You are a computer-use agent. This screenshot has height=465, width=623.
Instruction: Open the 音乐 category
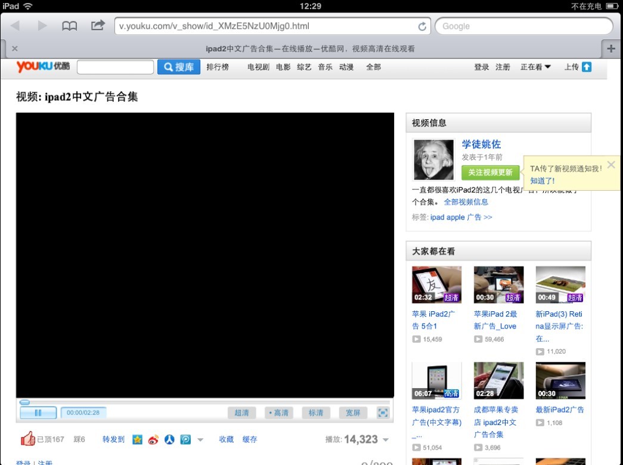325,67
